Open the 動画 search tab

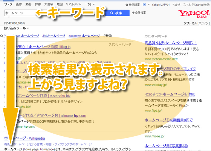point(28,4)
